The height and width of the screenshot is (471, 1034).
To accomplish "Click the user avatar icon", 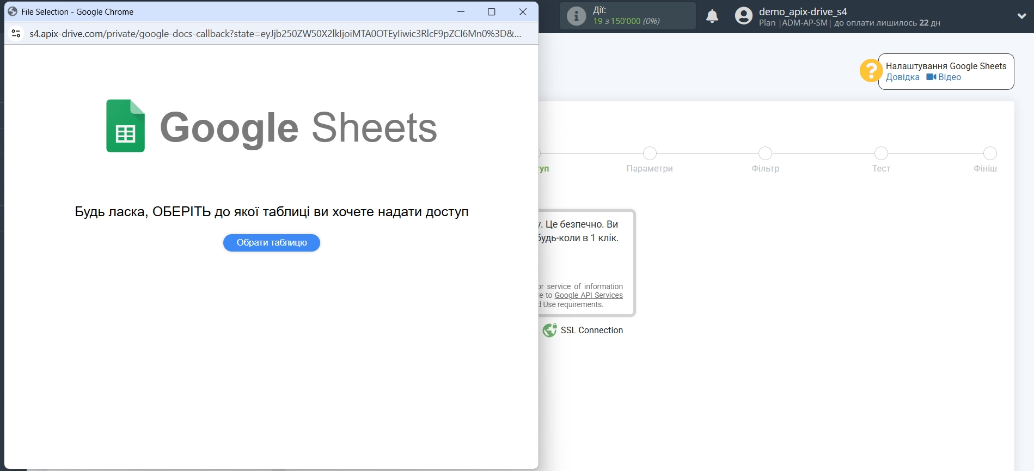I will pos(743,16).
